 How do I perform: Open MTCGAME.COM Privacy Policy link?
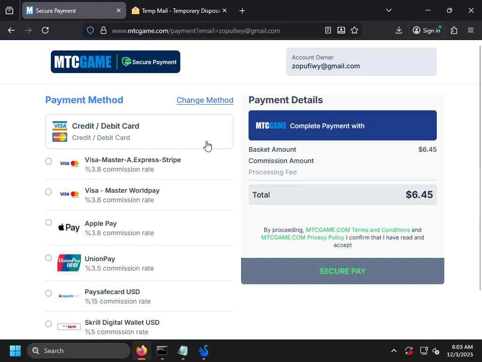pos(303,238)
